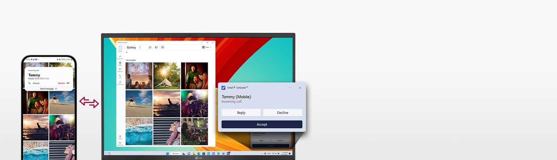Open Notifications in Unison sidebar
Viewport: 557px width, 160px height.
point(120,82)
